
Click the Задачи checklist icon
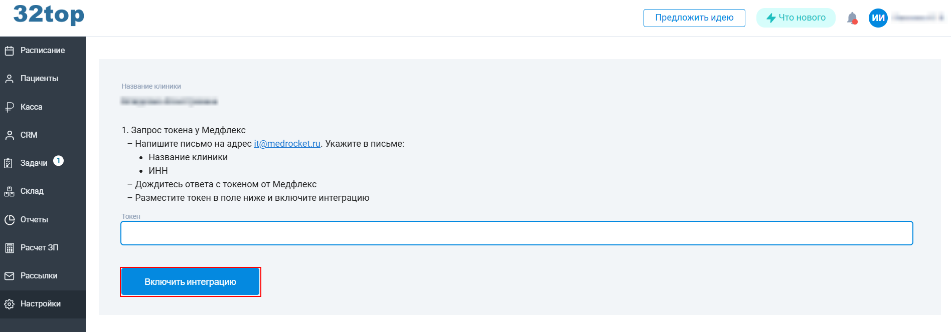[x=9, y=163]
